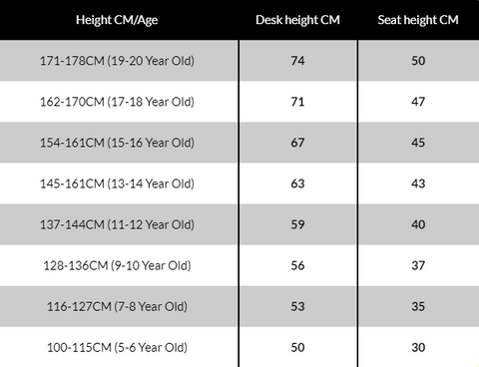Image resolution: width=479 pixels, height=367 pixels.
Task: Select the 116-127CM (7-8 Year Old) row label
Action: [117, 306]
